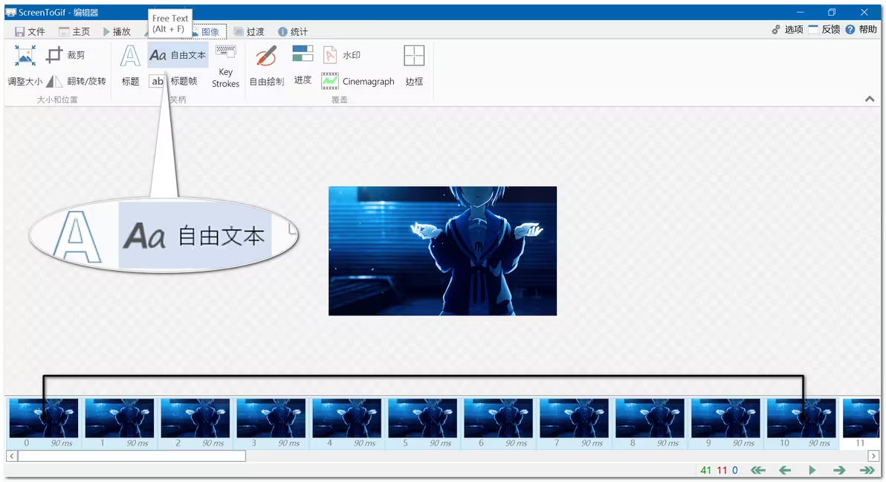Viewport: 886px width, 482px height.
Task: Switch to the 统计 (Statistics) tab
Action: pyautogui.click(x=293, y=32)
